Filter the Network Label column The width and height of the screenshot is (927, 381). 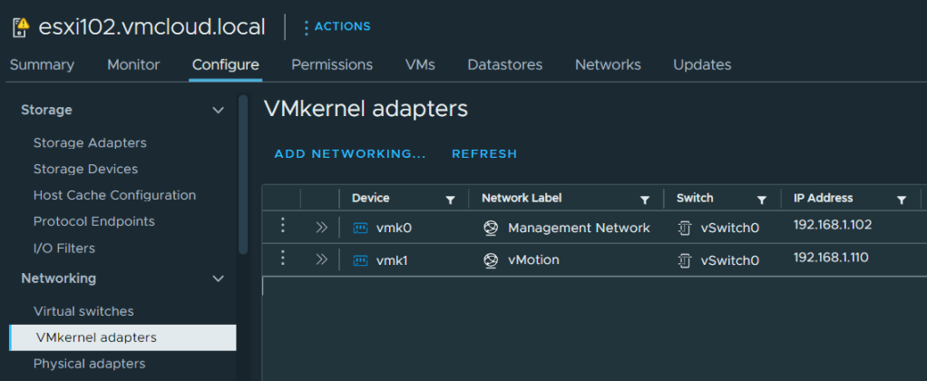pyautogui.click(x=645, y=200)
